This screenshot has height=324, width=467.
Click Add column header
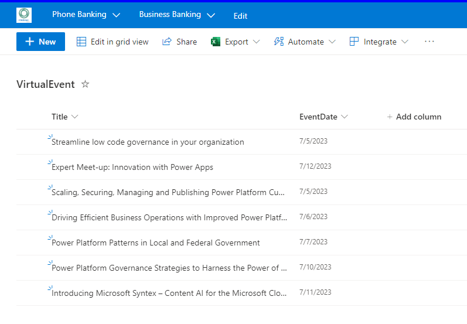point(414,117)
